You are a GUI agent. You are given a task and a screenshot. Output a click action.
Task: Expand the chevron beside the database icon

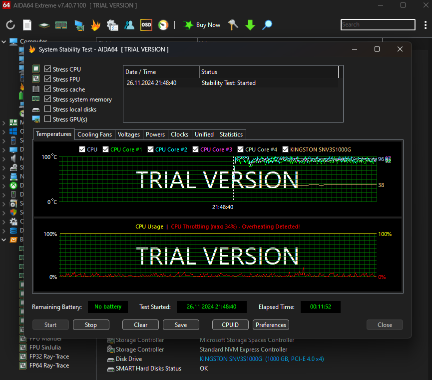[4, 230]
